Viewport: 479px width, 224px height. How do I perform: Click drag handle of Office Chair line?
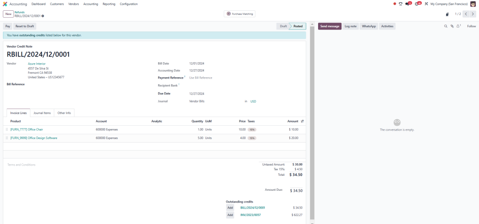point(7,130)
